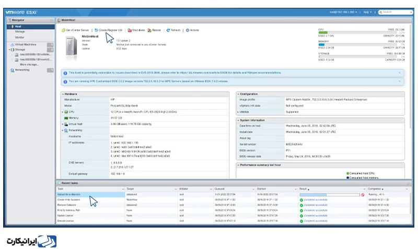Click the Memory icon in Hardware panel
Viewport: 418px width, 249px height.
point(66,118)
